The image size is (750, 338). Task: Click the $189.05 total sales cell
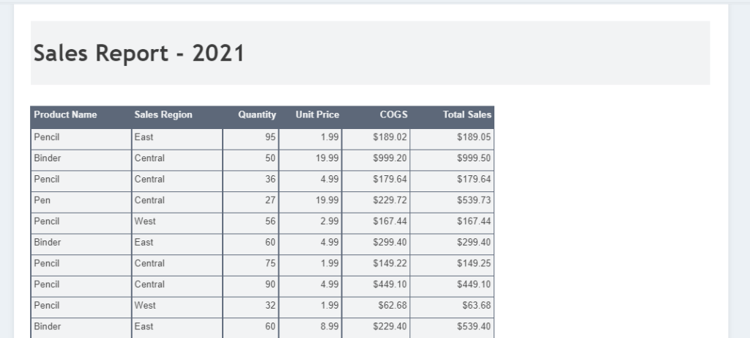click(474, 137)
